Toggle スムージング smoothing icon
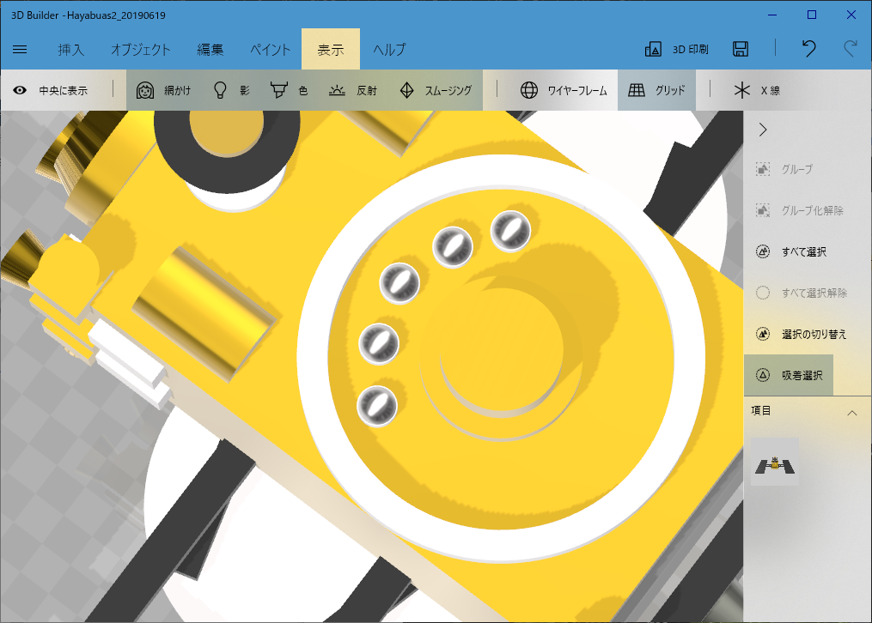872x623 pixels. [407, 90]
